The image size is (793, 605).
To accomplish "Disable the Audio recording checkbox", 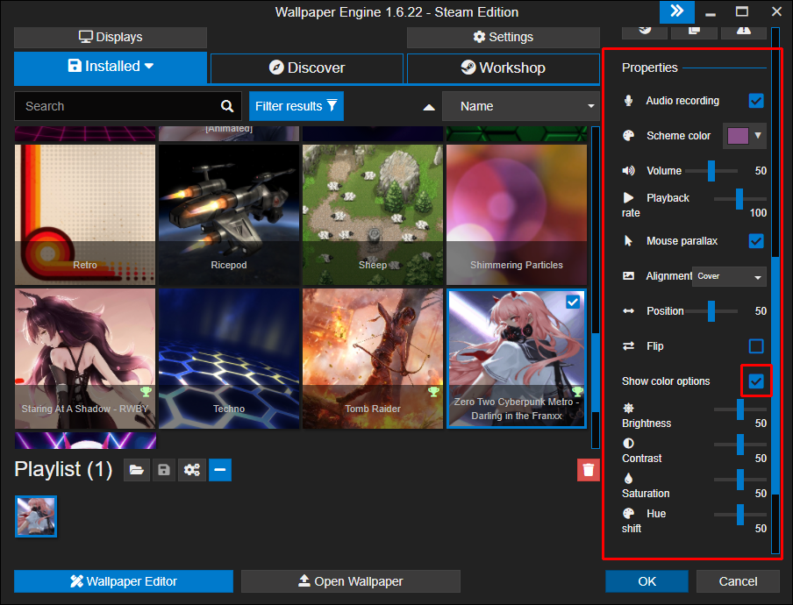I will tap(755, 101).
